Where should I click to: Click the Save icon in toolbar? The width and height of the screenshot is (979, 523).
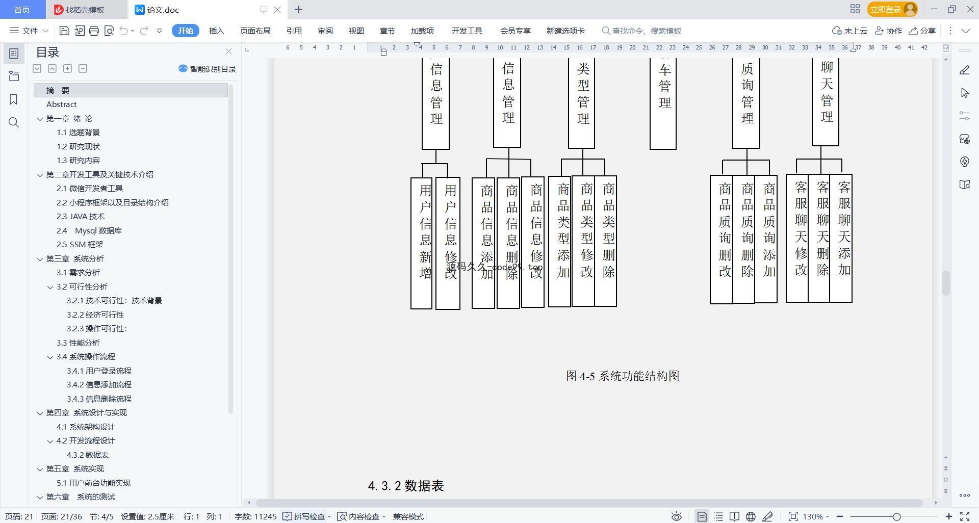[64, 31]
